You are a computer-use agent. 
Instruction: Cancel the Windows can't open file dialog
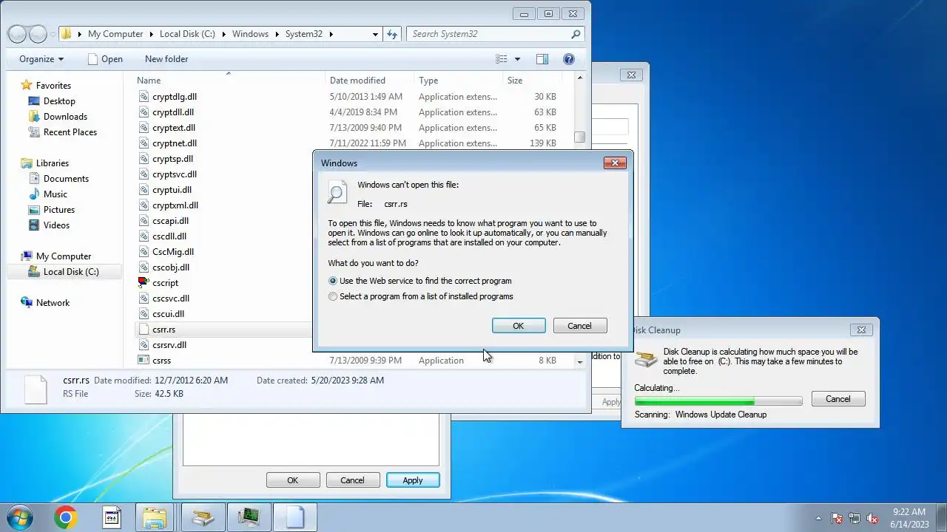(579, 326)
